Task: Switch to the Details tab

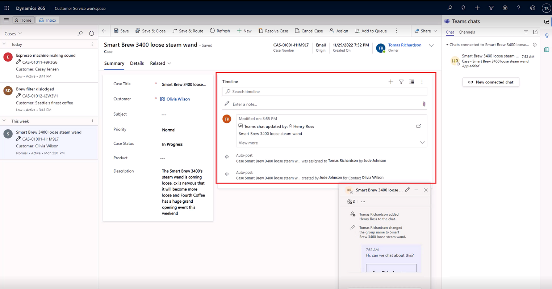Action: point(137,63)
